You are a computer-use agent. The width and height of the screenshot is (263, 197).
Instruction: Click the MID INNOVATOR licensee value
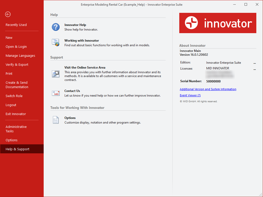point(218,68)
